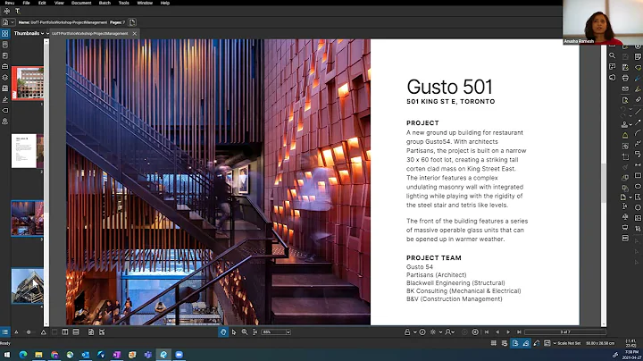The height and width of the screenshot is (361, 643).
Task: Select the Dimension measurement tool
Action: coord(638,164)
